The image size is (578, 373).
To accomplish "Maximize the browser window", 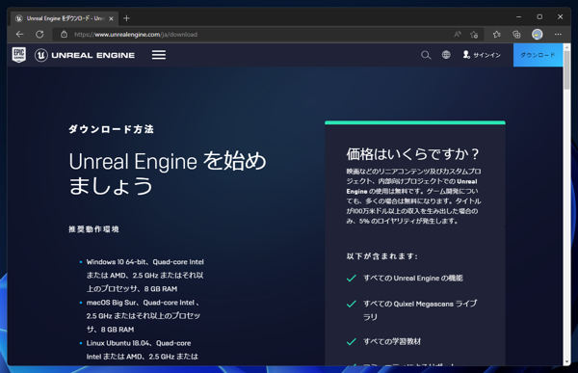I will pyautogui.click(x=539, y=17).
